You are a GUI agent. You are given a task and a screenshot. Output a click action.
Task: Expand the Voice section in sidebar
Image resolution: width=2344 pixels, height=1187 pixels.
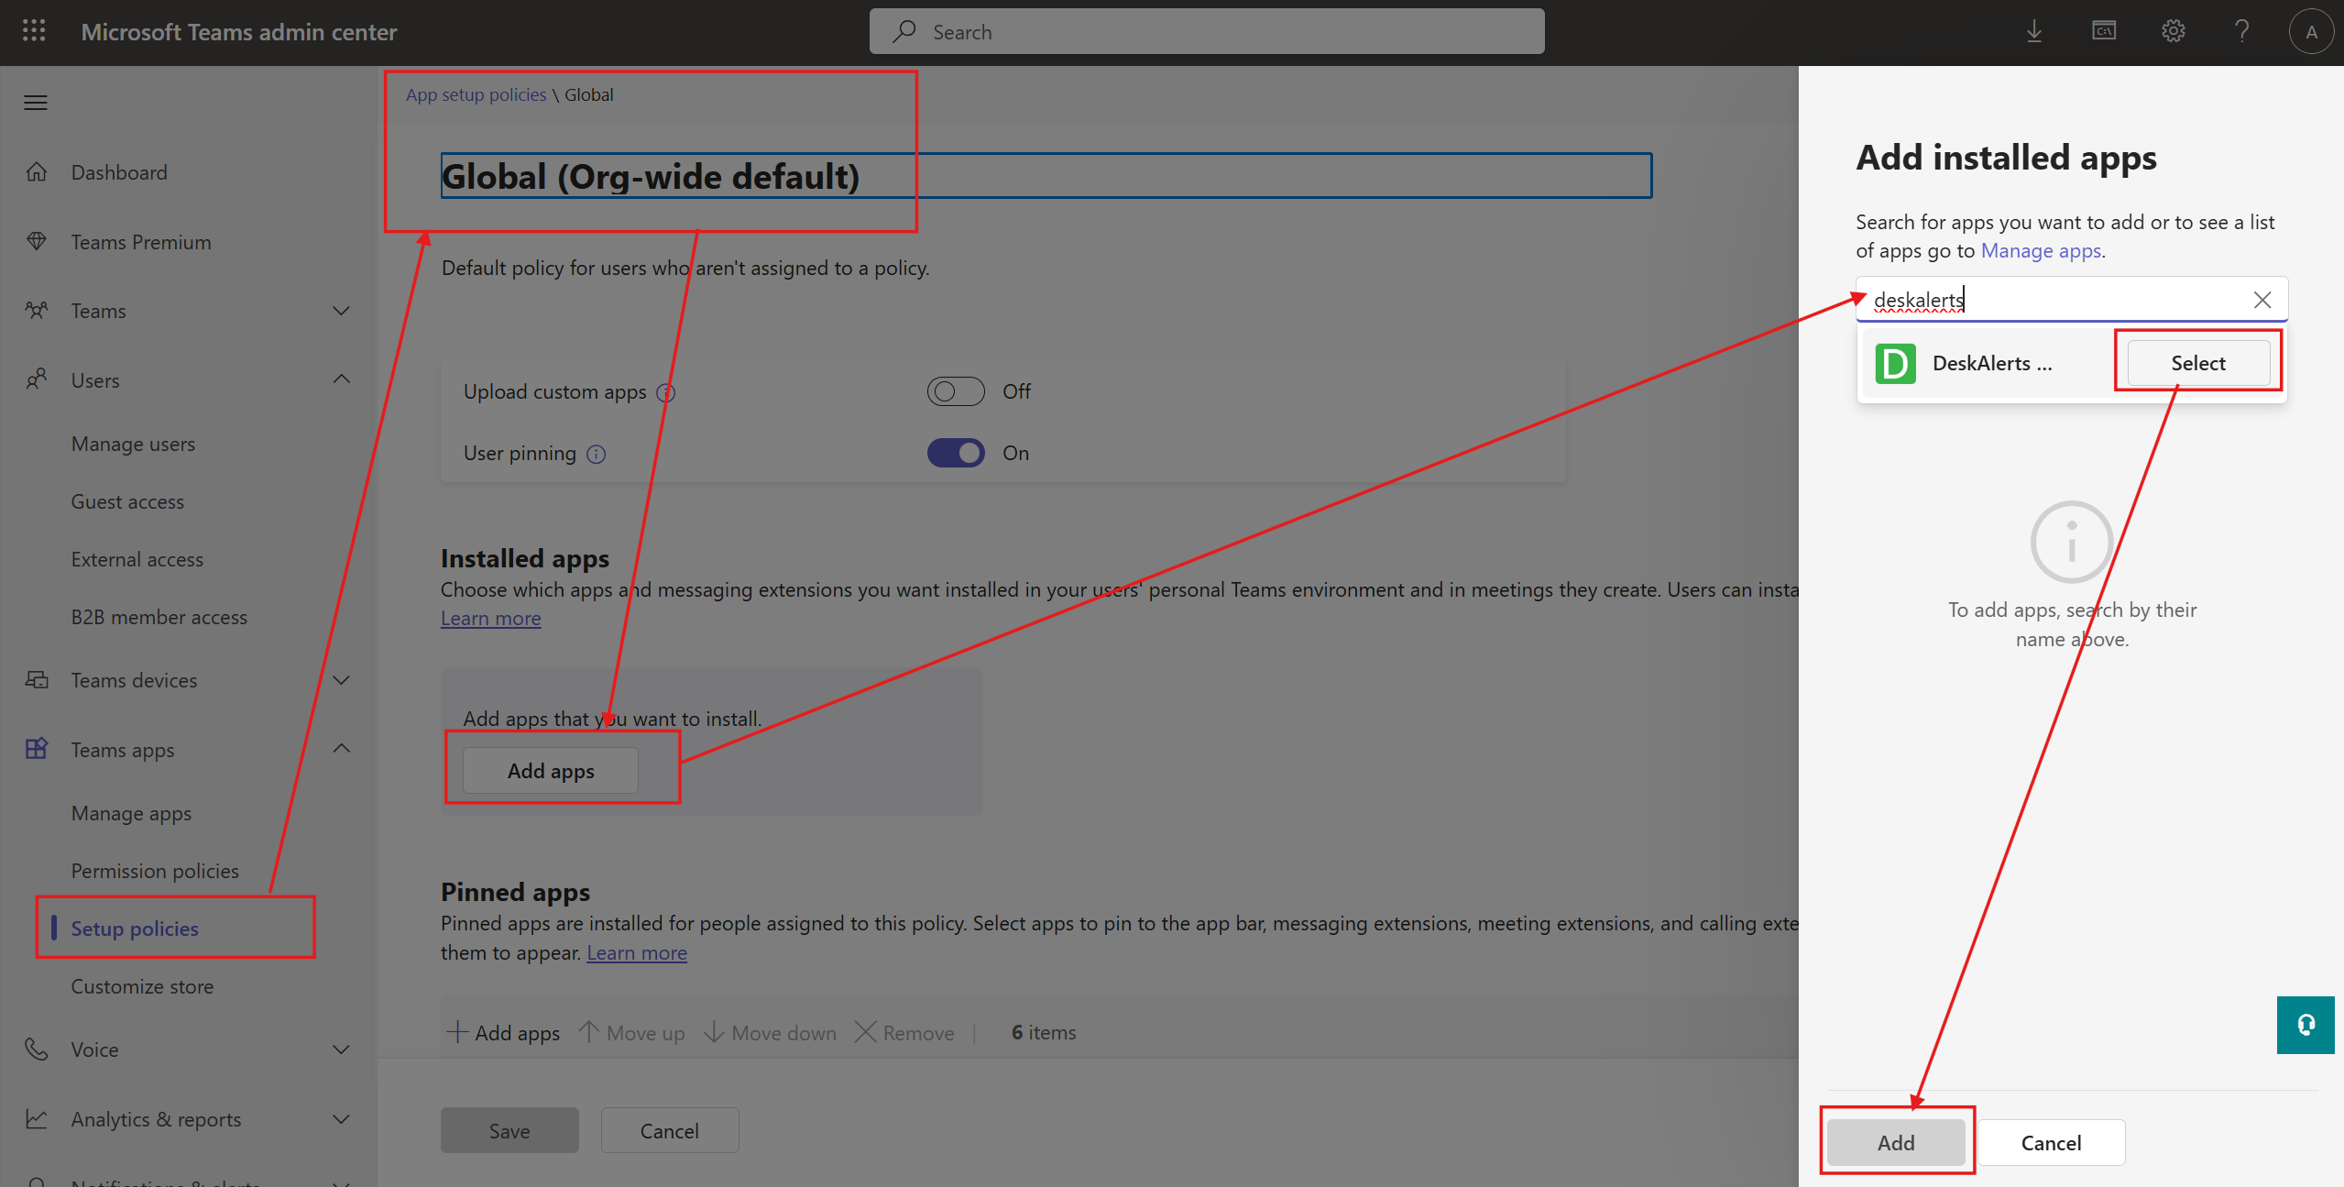(x=340, y=1049)
